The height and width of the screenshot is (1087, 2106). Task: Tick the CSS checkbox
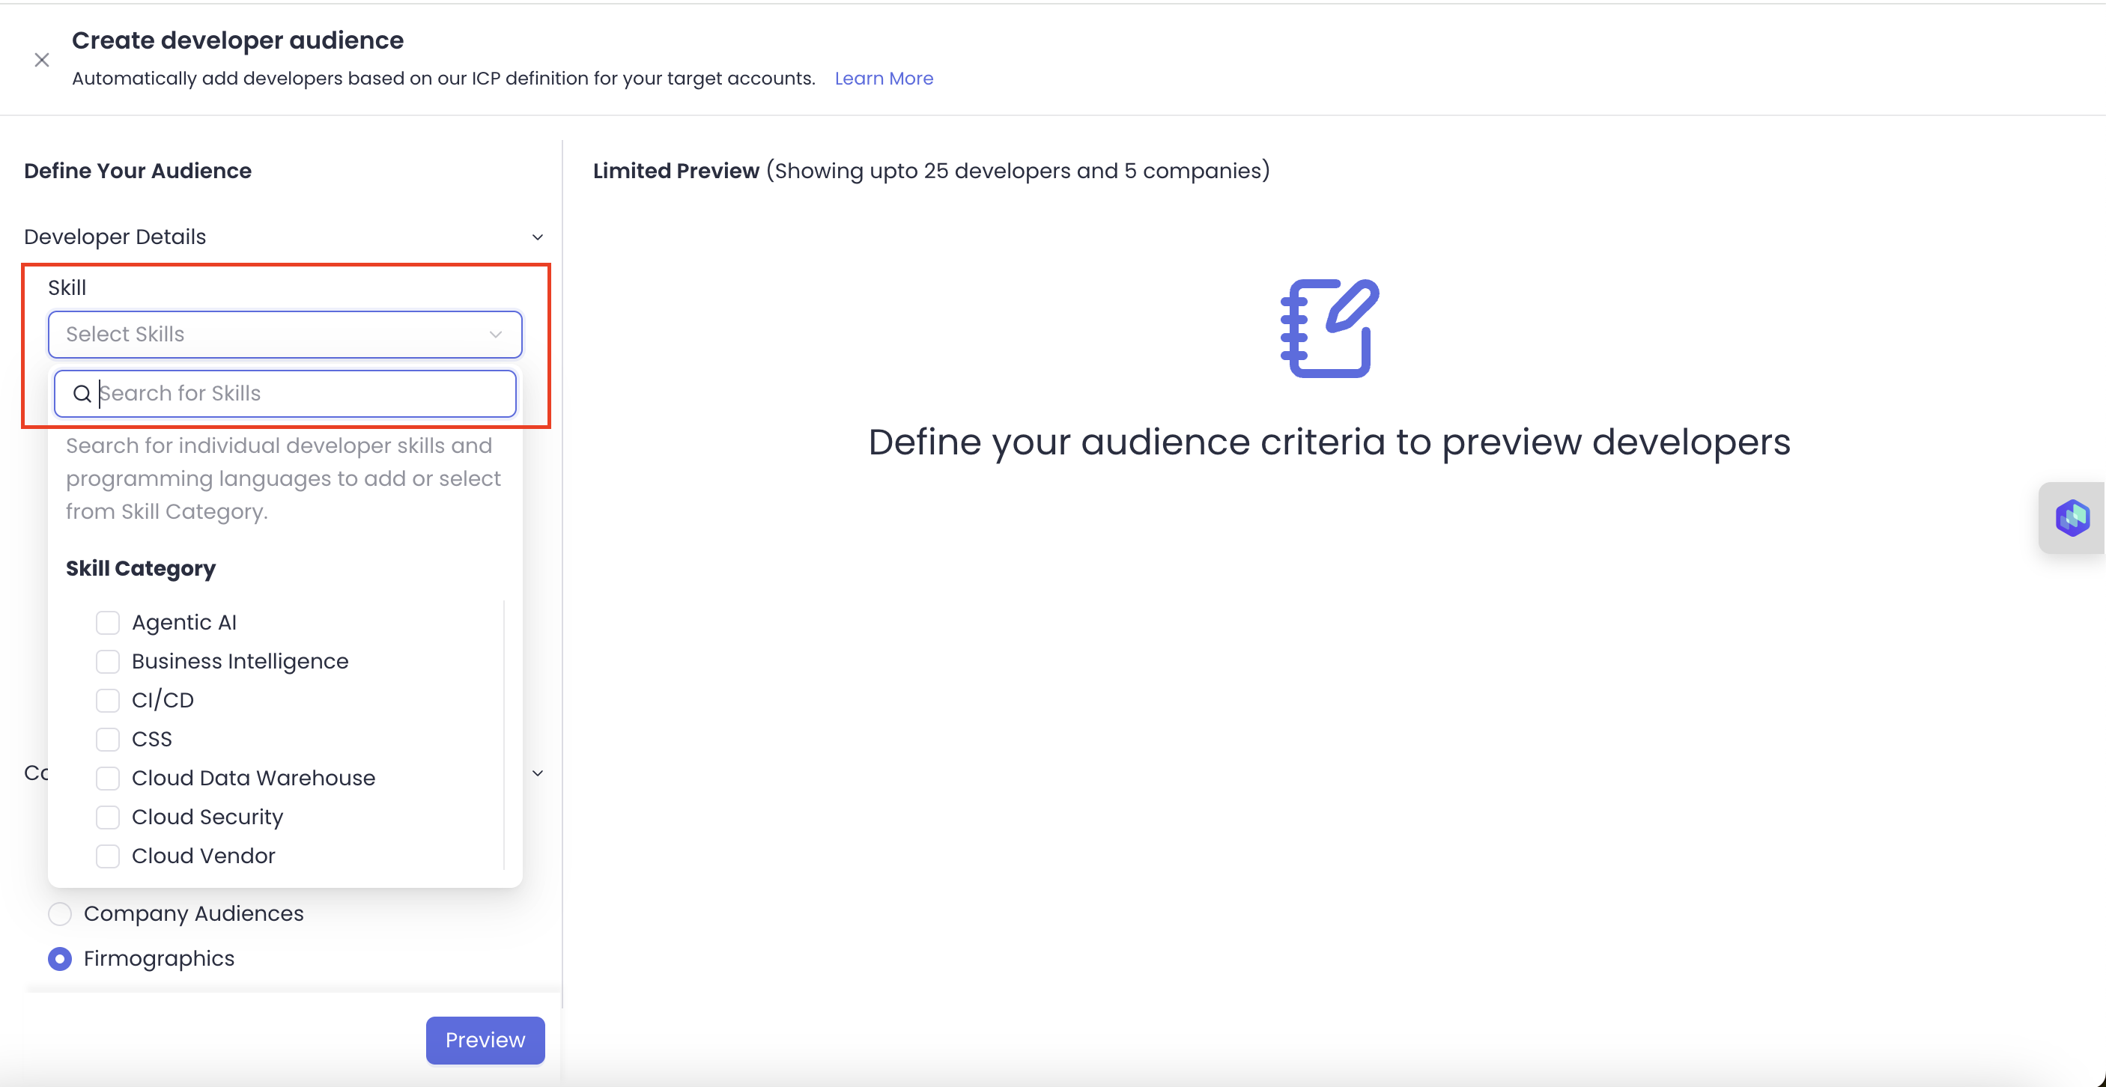tap(108, 739)
